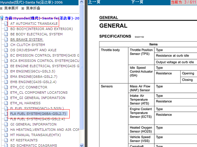Click the page icon beside ETM_GI GENERAL INFORMATION
The image size is (197, 147).
point(6,98)
